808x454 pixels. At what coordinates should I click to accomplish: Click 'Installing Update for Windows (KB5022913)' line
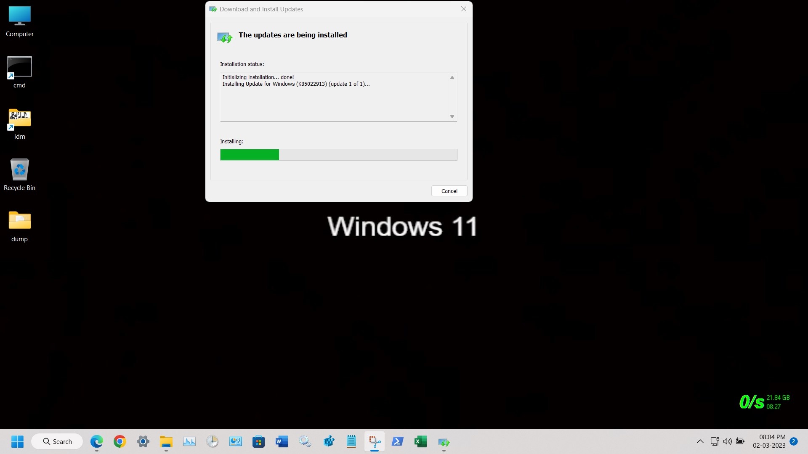click(296, 84)
